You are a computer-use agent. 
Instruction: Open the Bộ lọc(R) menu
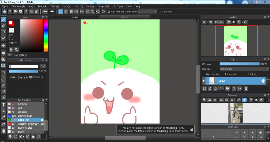pos(42,6)
